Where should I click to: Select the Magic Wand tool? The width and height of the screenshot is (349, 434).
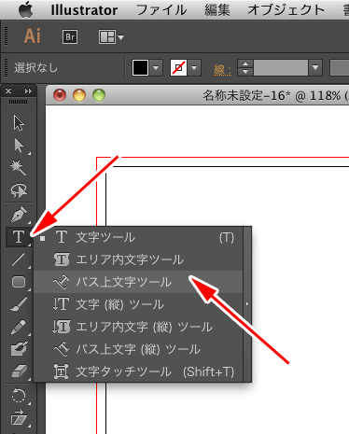click(x=19, y=168)
